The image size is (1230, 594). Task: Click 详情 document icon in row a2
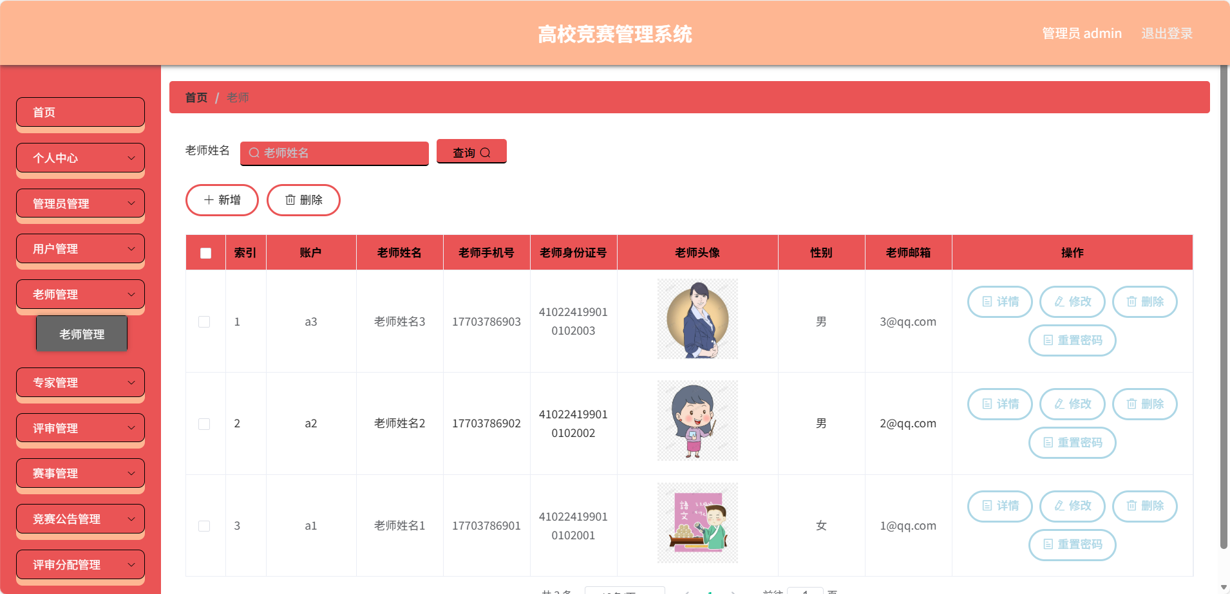(987, 404)
